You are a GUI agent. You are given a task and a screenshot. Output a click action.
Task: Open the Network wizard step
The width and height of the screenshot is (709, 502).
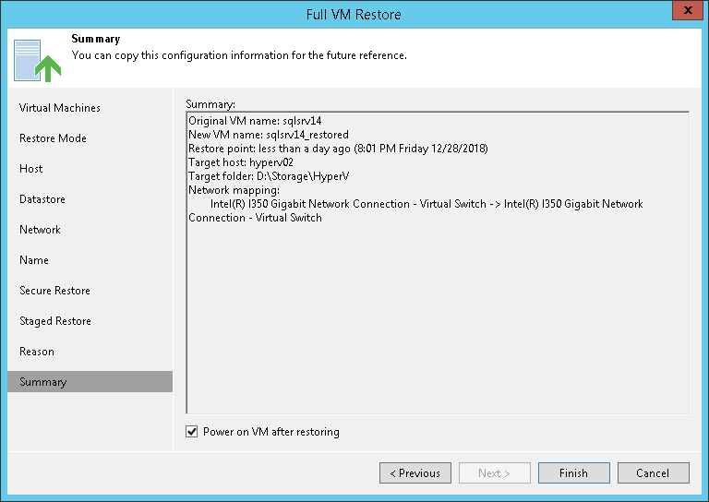(x=40, y=230)
